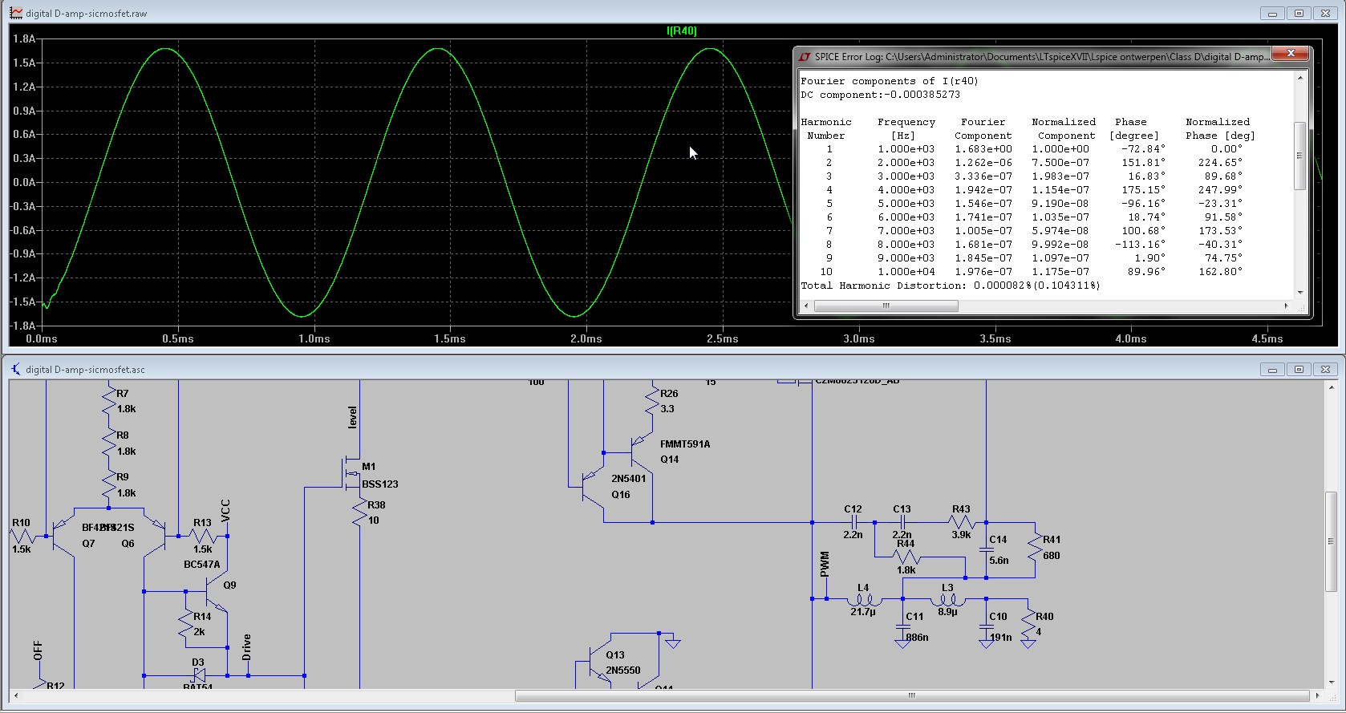Image resolution: width=1346 pixels, height=713 pixels.
Task: Click the schematic horizontal scrollbar thumb
Action: pyautogui.click(x=911, y=695)
